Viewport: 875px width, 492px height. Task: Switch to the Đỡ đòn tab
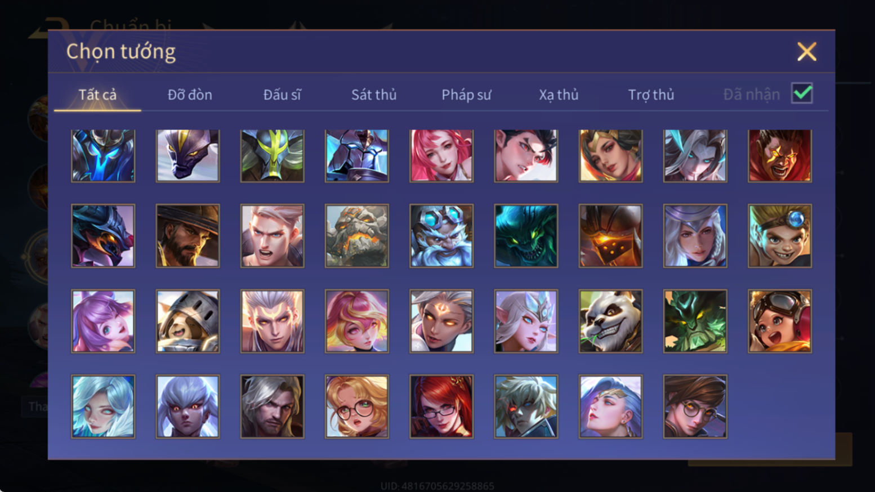tap(190, 95)
